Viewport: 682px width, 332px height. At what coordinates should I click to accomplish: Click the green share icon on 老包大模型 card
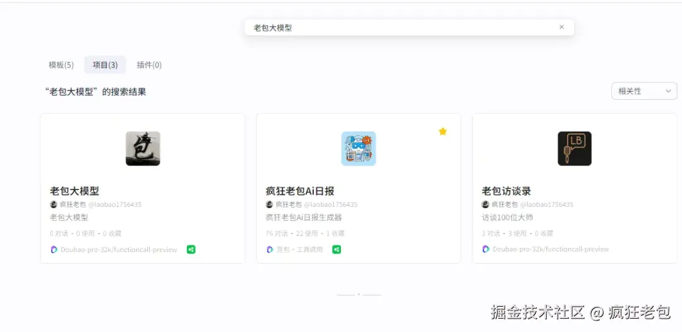click(191, 249)
